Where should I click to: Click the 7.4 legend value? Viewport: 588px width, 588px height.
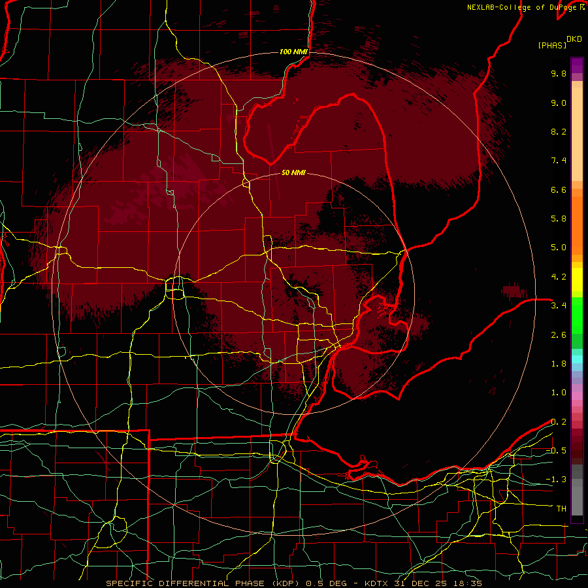point(559,161)
